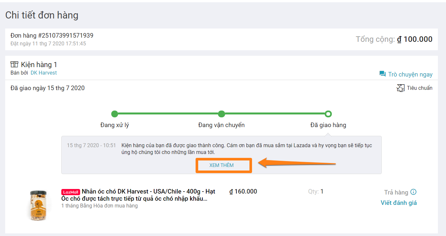Click the shipping icon next to Tiêu chuẩn
This screenshot has height=236, width=446.
(x=401, y=88)
